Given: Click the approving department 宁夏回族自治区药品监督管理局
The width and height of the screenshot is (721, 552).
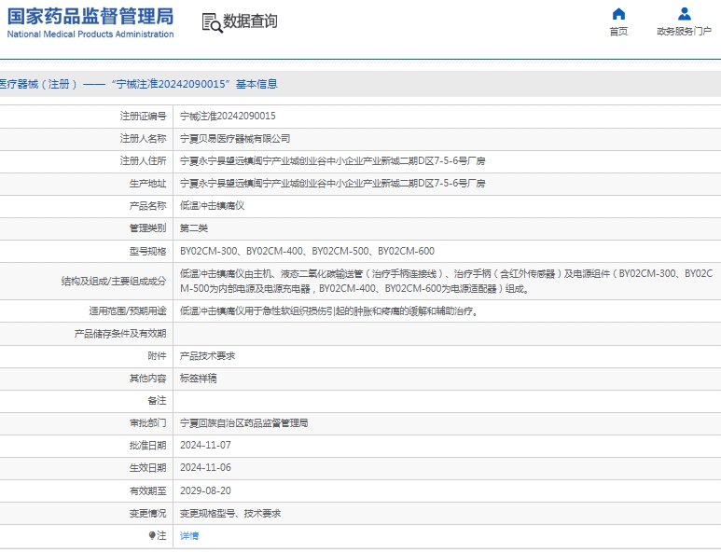Looking at the screenshot, I should (243, 423).
